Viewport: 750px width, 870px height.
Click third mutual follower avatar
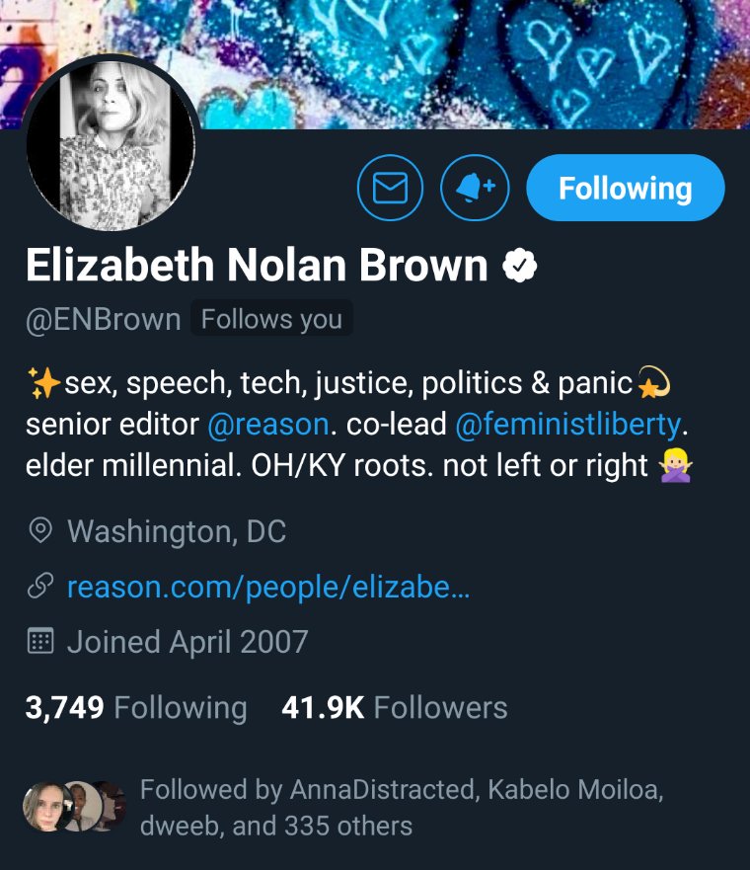113,806
